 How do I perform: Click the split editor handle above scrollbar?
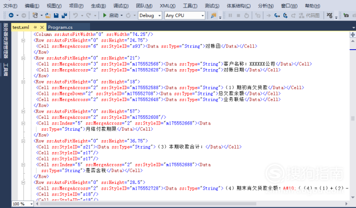tap(352, 35)
